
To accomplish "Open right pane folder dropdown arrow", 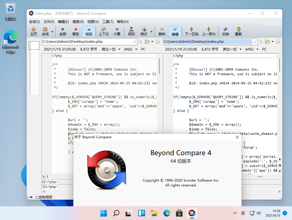I will click(273, 42).
